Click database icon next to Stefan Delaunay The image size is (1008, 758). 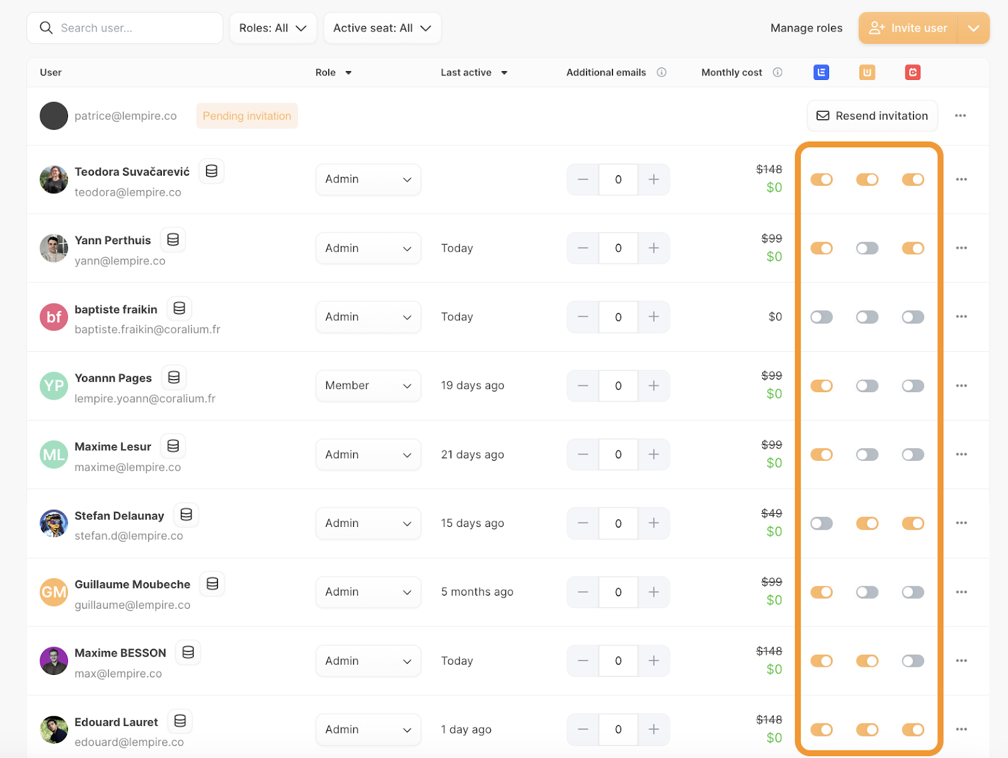[x=186, y=515]
